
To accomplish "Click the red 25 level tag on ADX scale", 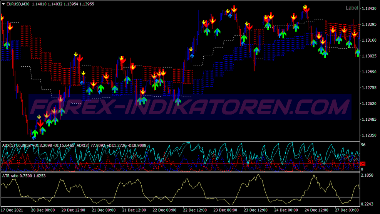I will (x=362, y=164).
